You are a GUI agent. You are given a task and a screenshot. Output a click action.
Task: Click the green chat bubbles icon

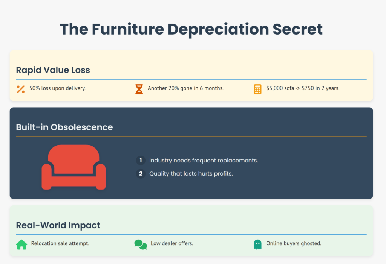[141, 244]
